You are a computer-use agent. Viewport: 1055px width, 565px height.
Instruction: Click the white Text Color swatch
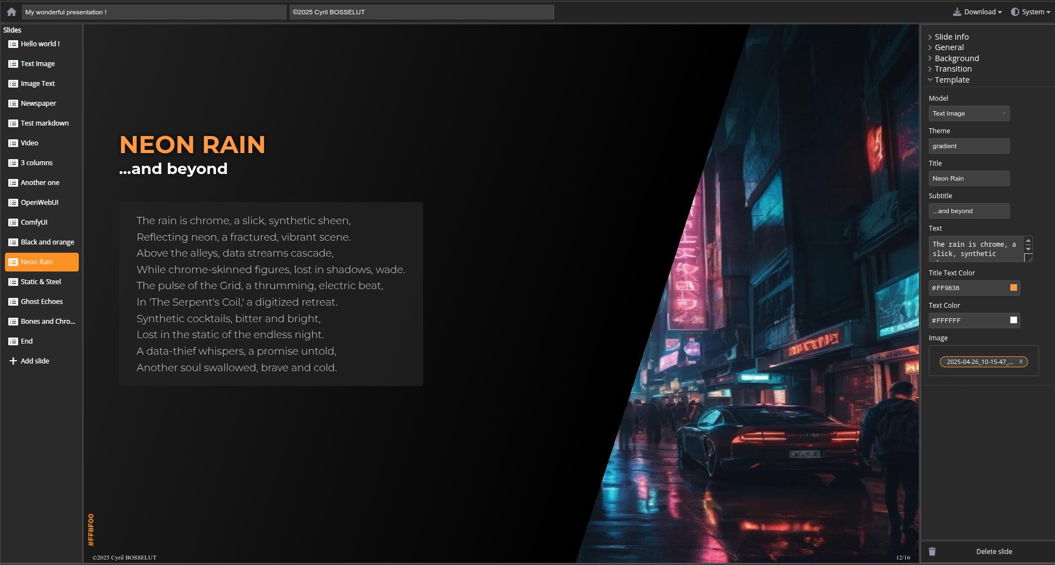pyautogui.click(x=1013, y=320)
